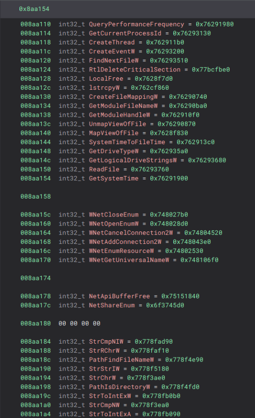Select the CreateFileMappingW symbol
This screenshot has height=418, width=255.
[123, 97]
